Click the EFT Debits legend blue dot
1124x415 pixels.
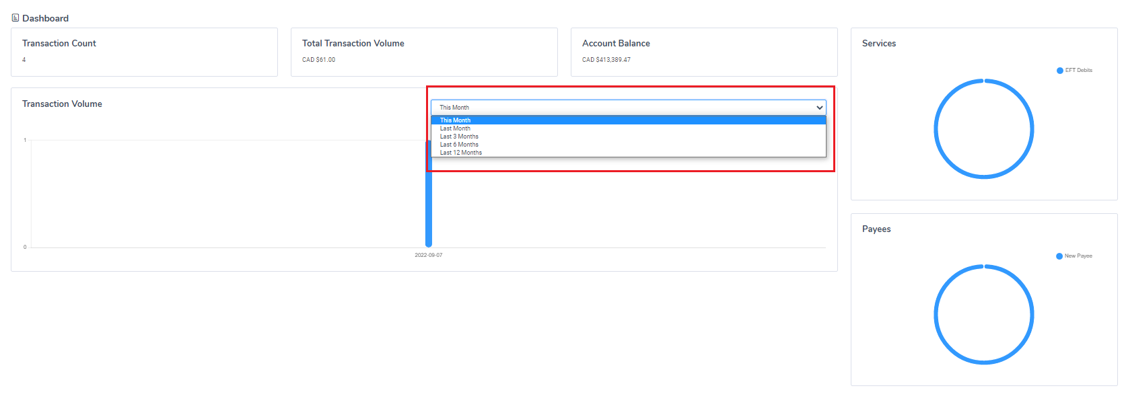pyautogui.click(x=1060, y=71)
